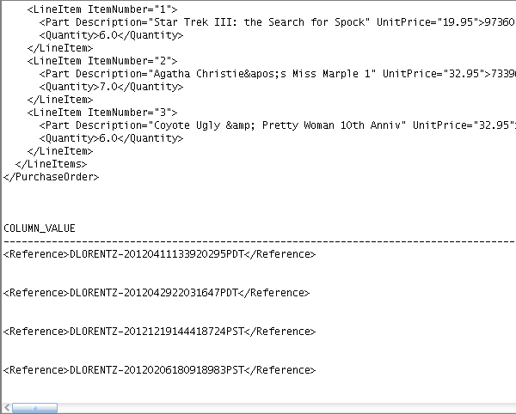This screenshot has height=414, width=516.
Task: Click the LineItem ItemNumber="2" opening tag
Action: tap(101, 61)
